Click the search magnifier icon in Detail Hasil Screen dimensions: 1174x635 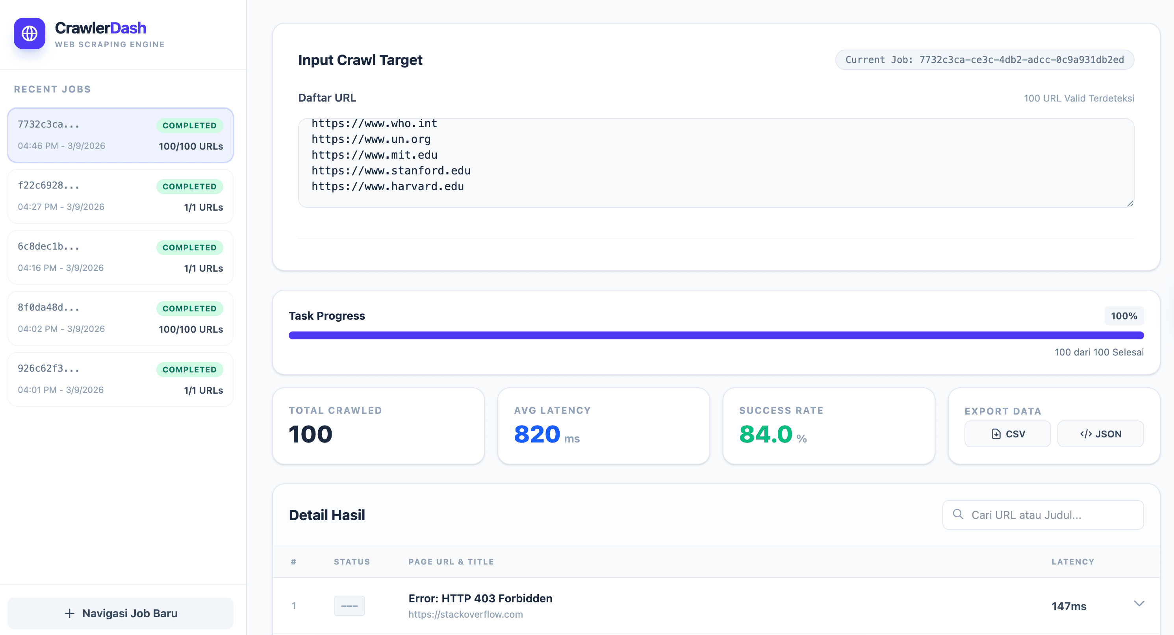pos(958,514)
